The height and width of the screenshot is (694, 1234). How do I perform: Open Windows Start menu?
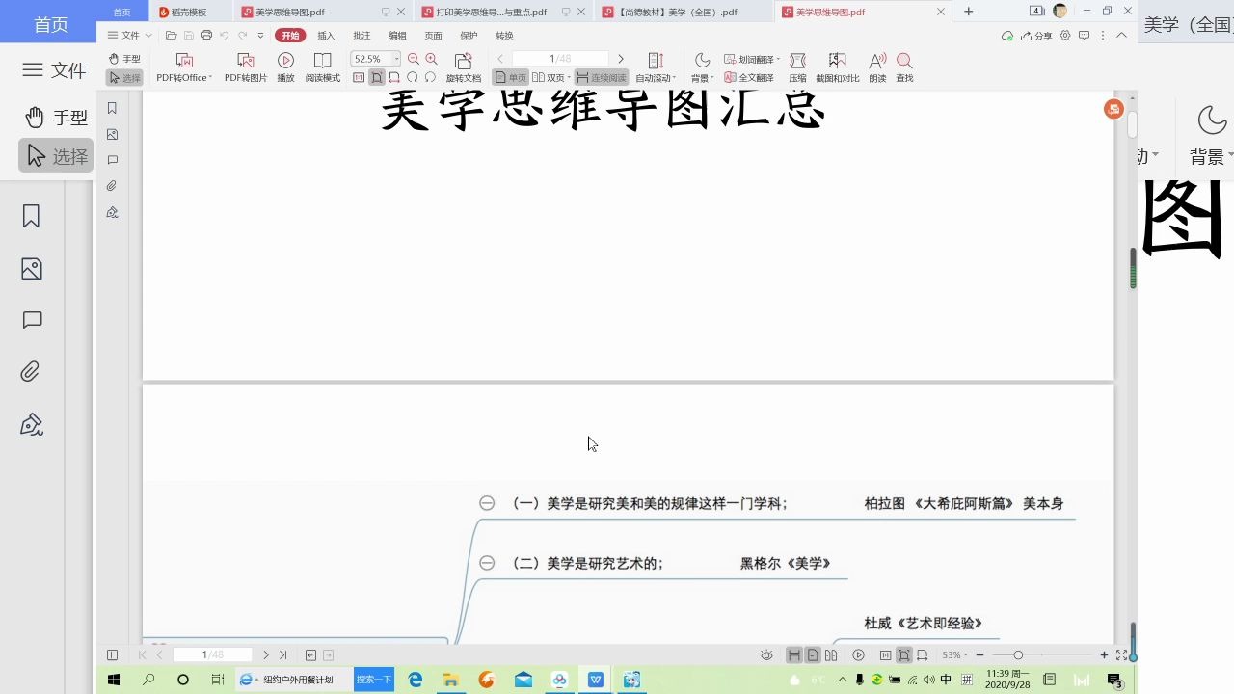[x=114, y=680]
